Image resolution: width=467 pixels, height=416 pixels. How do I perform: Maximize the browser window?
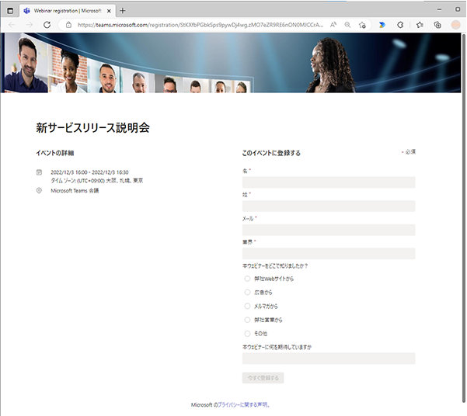458,9
